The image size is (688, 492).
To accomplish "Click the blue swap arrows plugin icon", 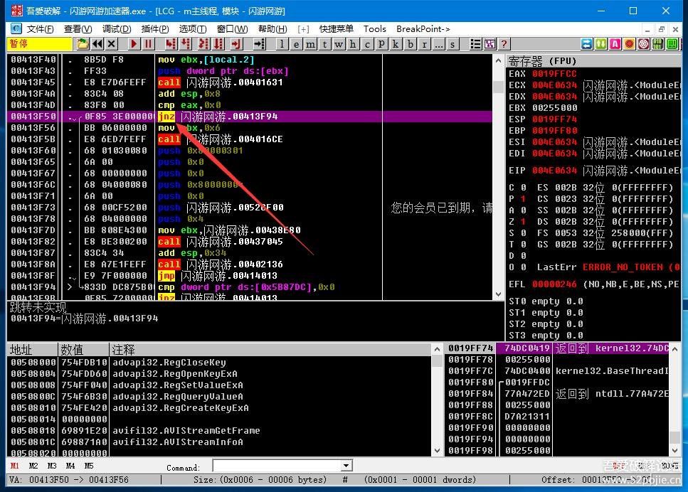I will coord(586,44).
